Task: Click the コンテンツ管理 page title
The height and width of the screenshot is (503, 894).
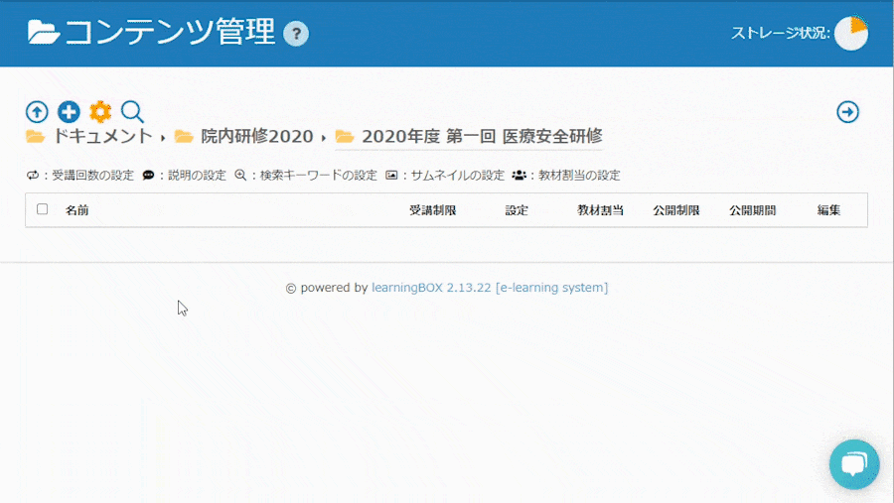Action: (169, 33)
